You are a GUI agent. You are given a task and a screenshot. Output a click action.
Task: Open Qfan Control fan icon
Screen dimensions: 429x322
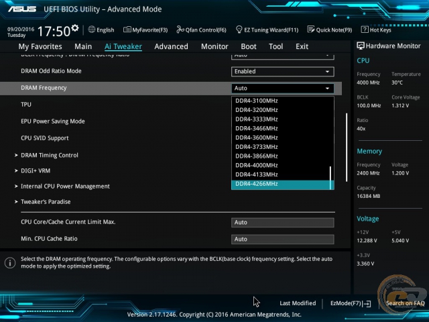(180, 30)
